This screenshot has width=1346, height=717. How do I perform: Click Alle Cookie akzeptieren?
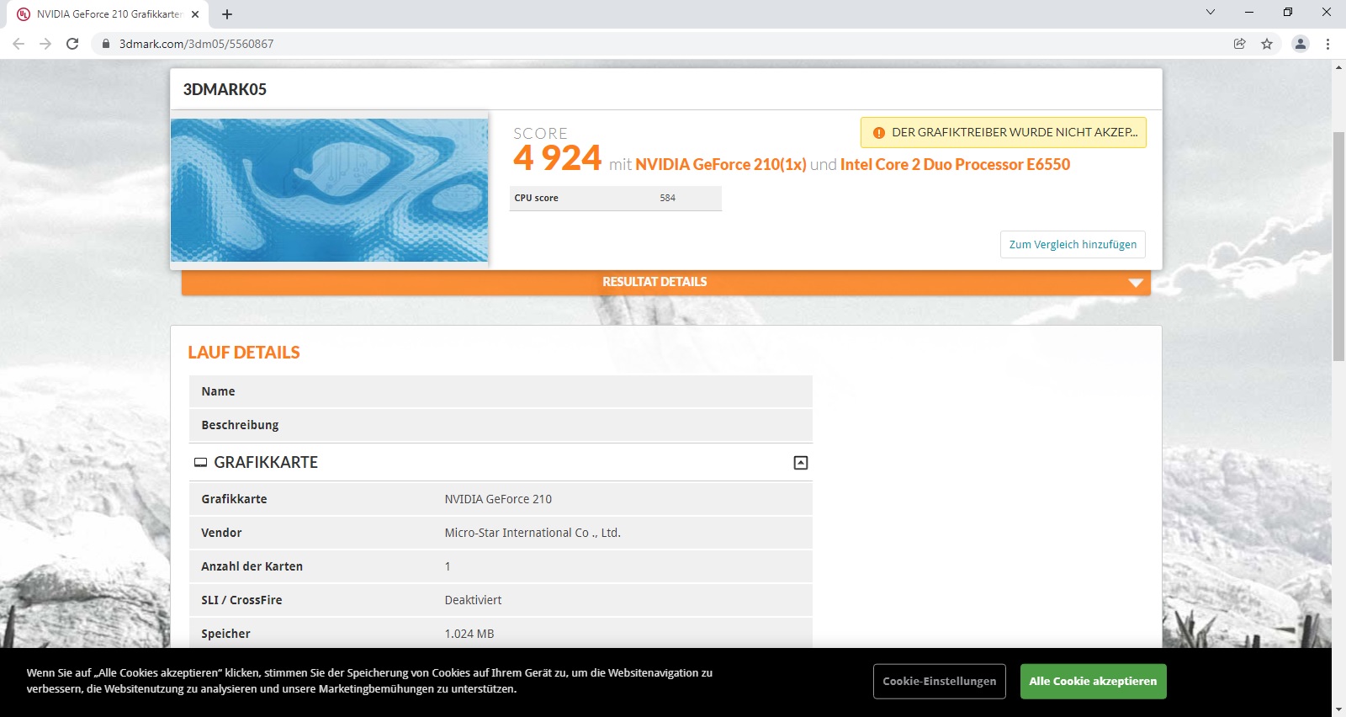pos(1093,682)
